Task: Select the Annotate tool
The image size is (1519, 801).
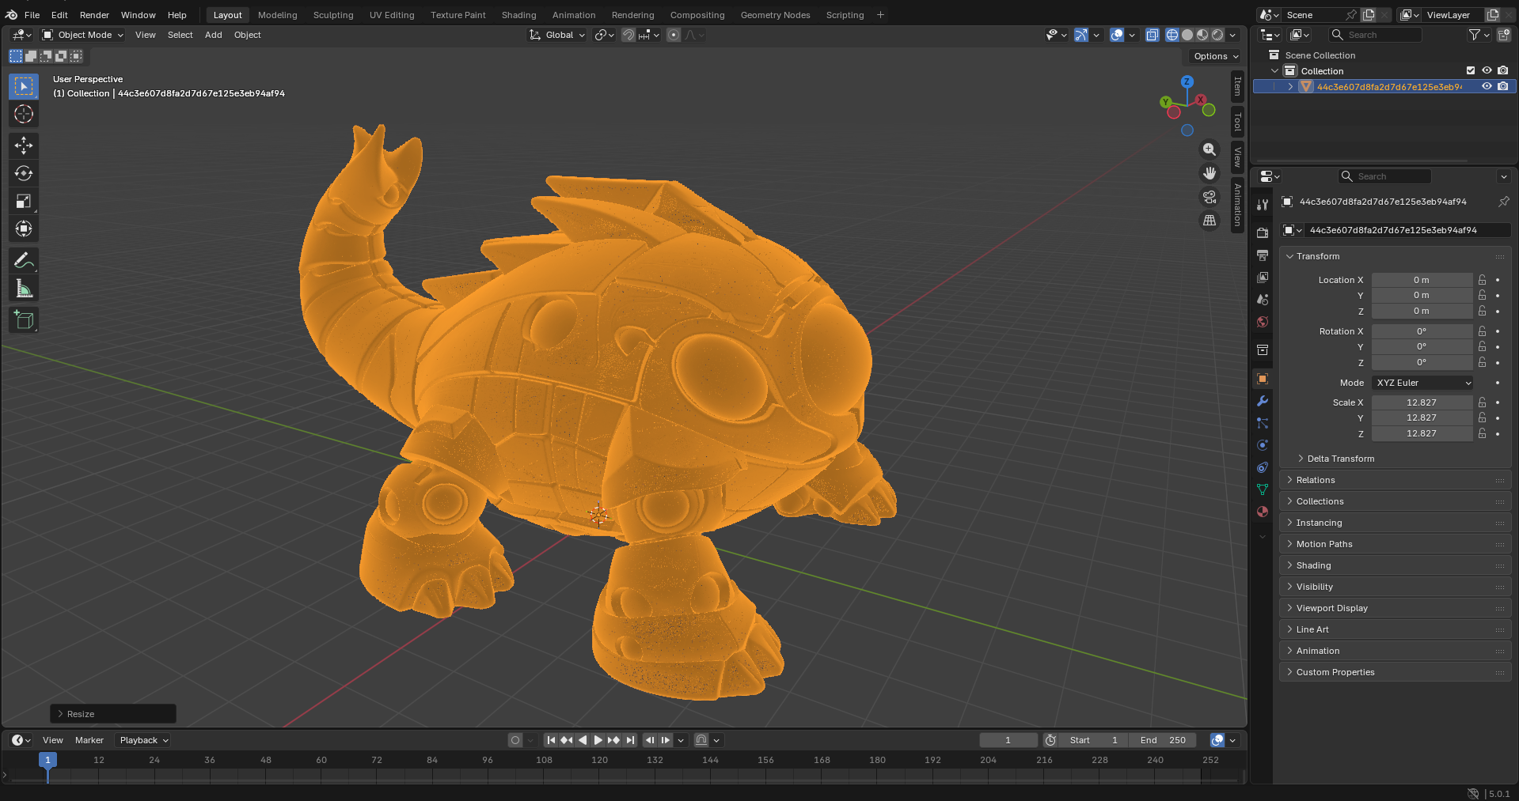Action: [x=24, y=260]
